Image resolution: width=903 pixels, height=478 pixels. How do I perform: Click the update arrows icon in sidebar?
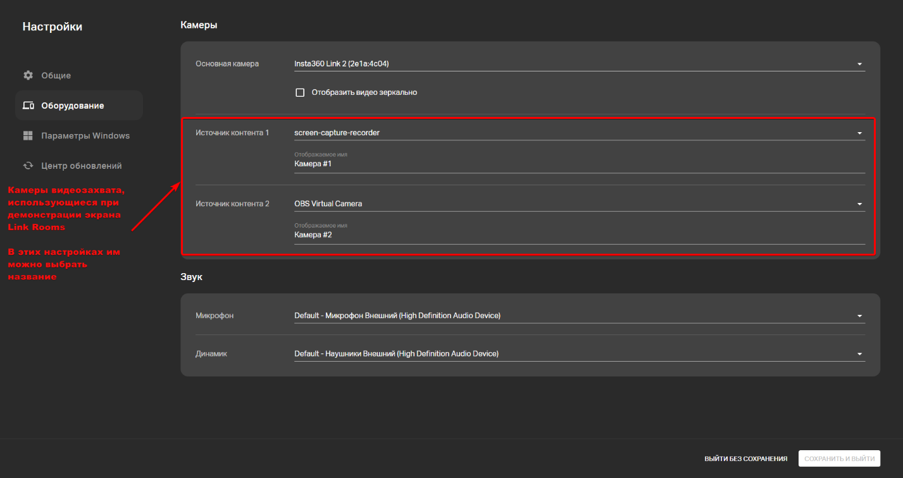click(x=28, y=166)
